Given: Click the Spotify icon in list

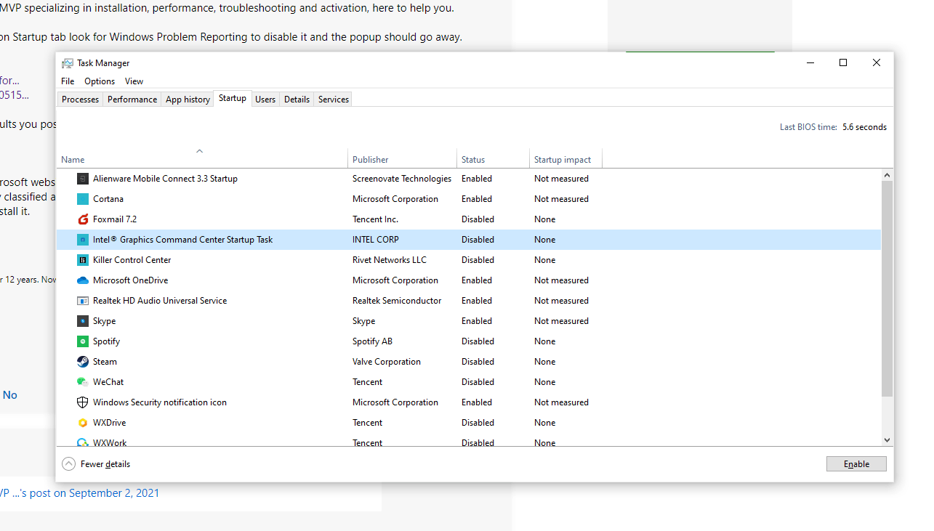Looking at the screenshot, I should tap(83, 341).
